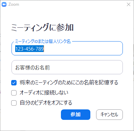Click the キャンセル button
Viewport: 134px width, 131px height.
109,114
